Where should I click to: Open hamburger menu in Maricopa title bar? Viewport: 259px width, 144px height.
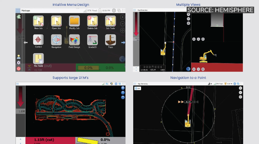coord(18,10)
